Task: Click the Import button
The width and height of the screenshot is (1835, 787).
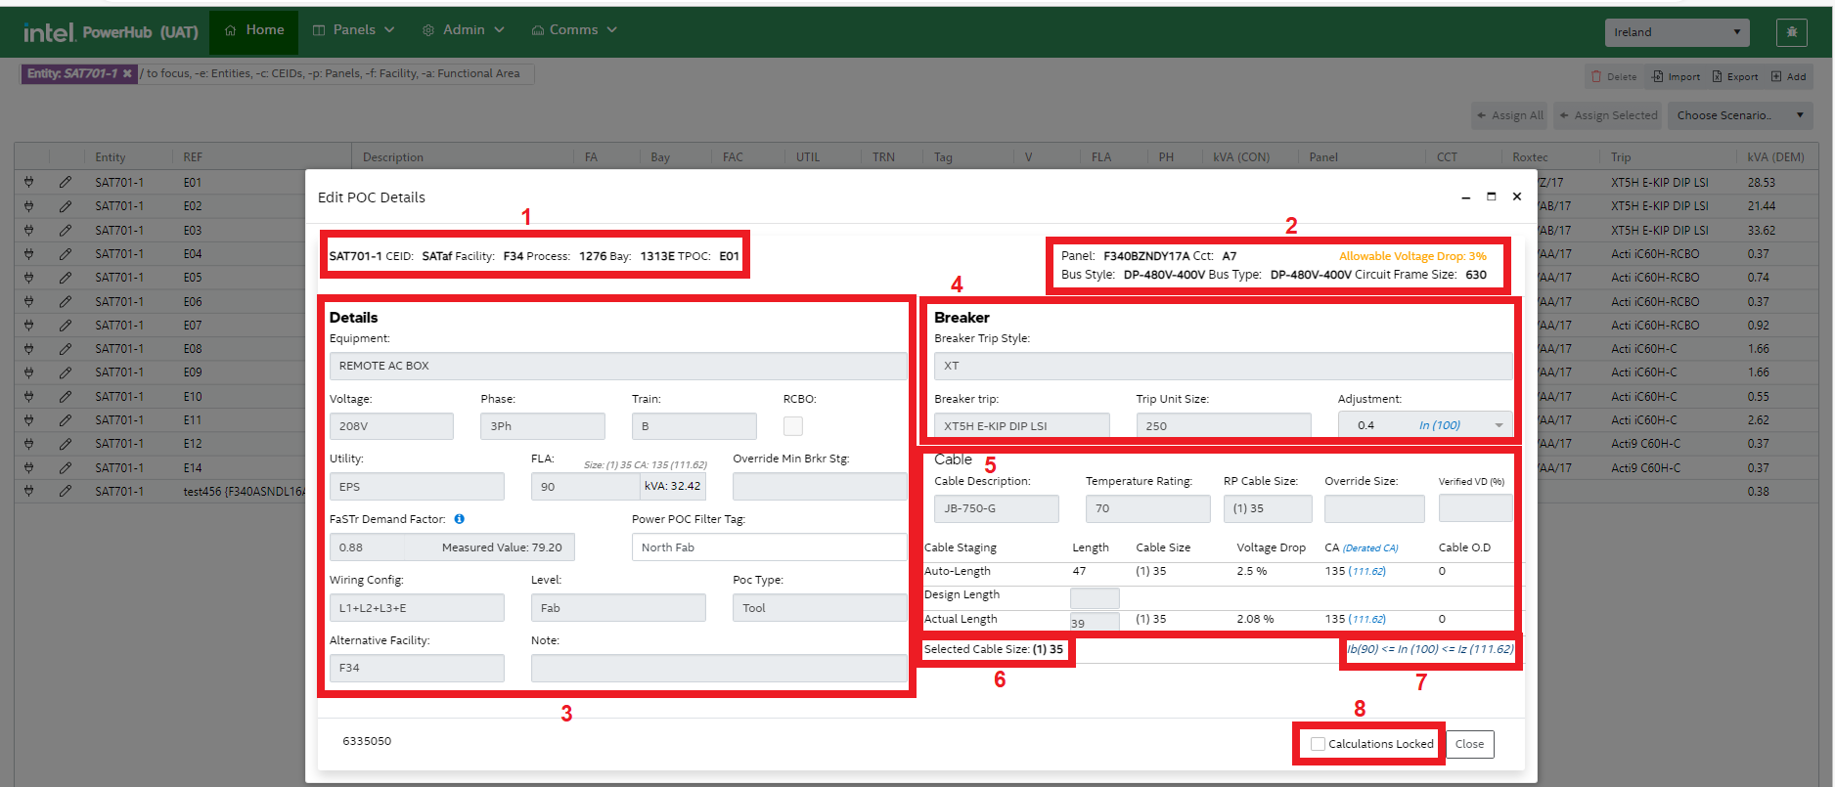Action: (x=1677, y=76)
